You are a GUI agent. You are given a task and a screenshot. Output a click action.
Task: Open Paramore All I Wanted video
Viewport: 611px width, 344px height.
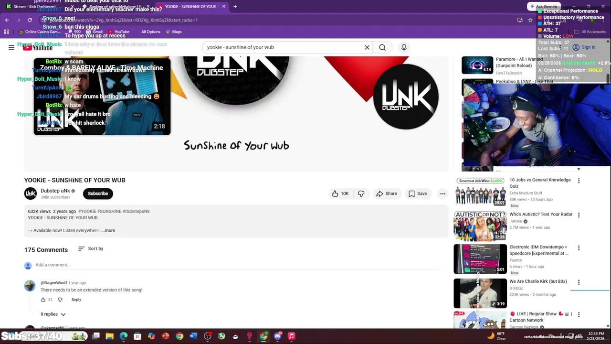tap(477, 65)
